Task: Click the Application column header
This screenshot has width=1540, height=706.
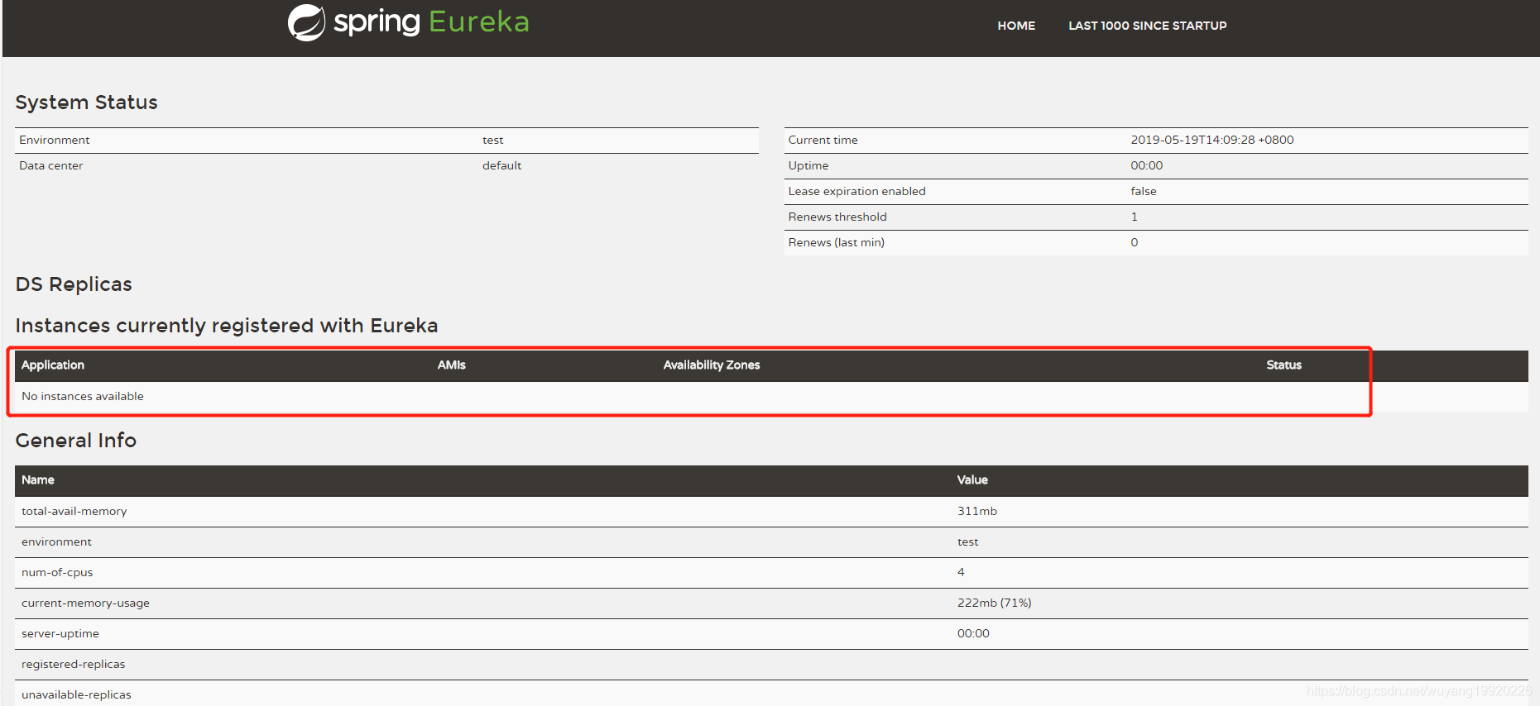Action: tap(53, 365)
